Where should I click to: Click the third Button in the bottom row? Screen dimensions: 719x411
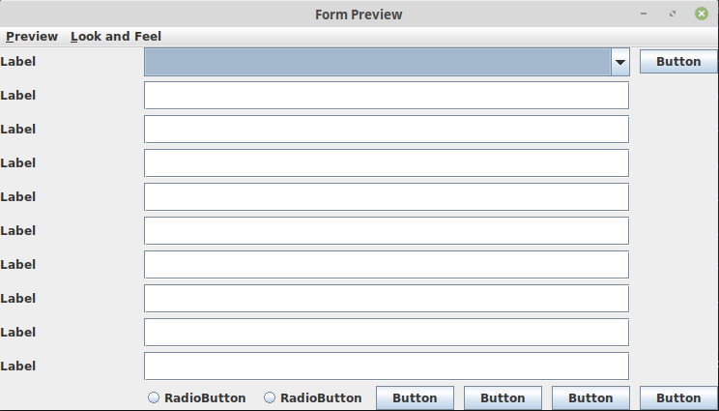click(590, 397)
